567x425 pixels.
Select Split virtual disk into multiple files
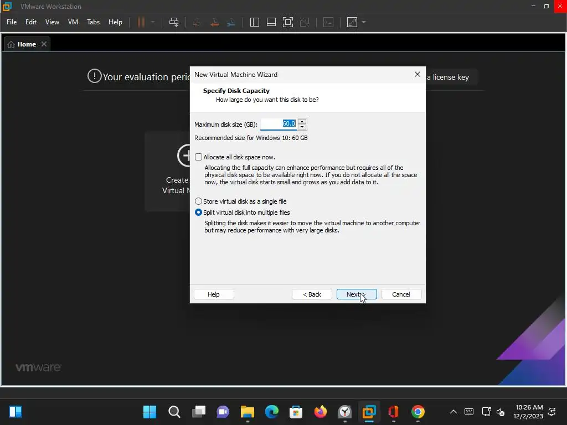[198, 212]
